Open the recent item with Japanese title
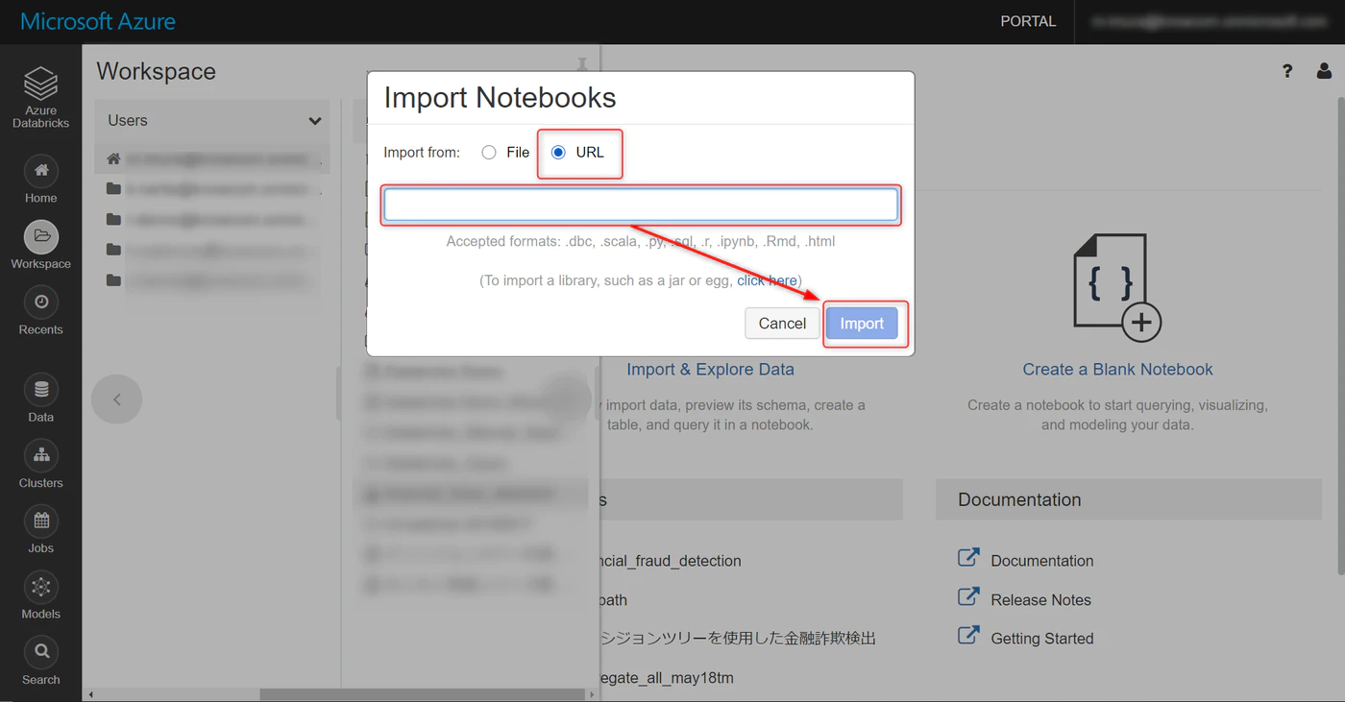The width and height of the screenshot is (1345, 702). tap(738, 638)
